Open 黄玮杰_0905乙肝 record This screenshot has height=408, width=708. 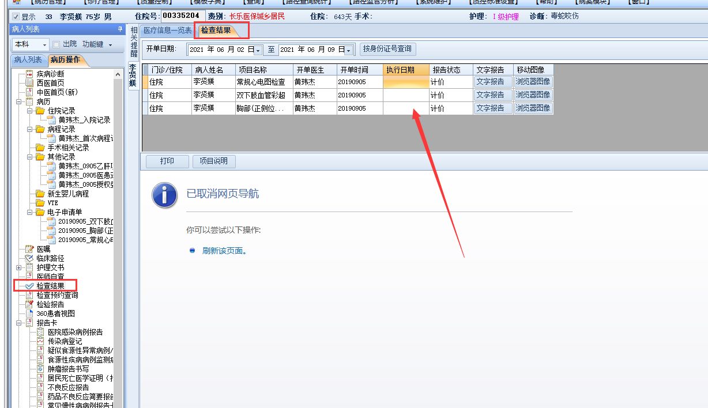86,166
